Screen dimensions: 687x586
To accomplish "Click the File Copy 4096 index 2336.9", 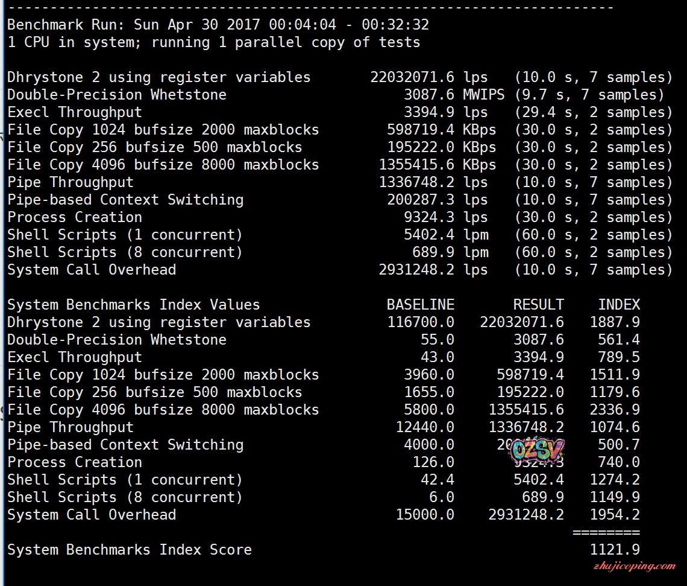I will pos(615,410).
